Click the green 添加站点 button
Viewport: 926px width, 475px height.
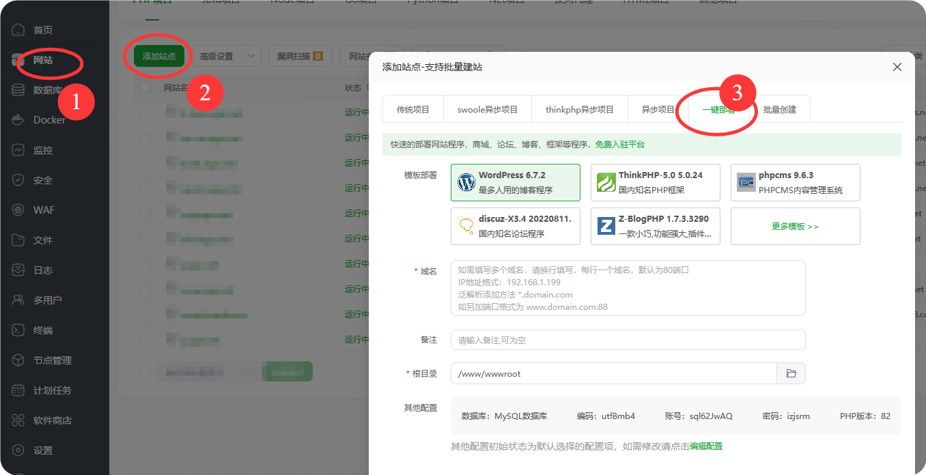tap(159, 57)
